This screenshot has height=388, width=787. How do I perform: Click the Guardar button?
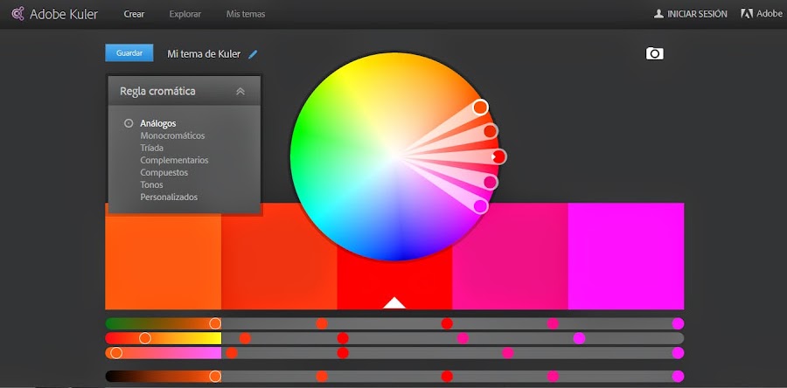(x=129, y=52)
